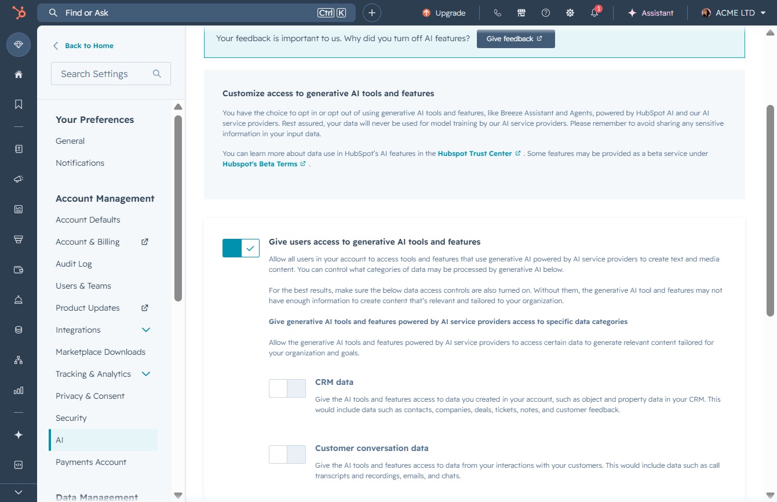The height and width of the screenshot is (502, 777).
Task: Open the Settings gear icon
Action: tap(570, 13)
